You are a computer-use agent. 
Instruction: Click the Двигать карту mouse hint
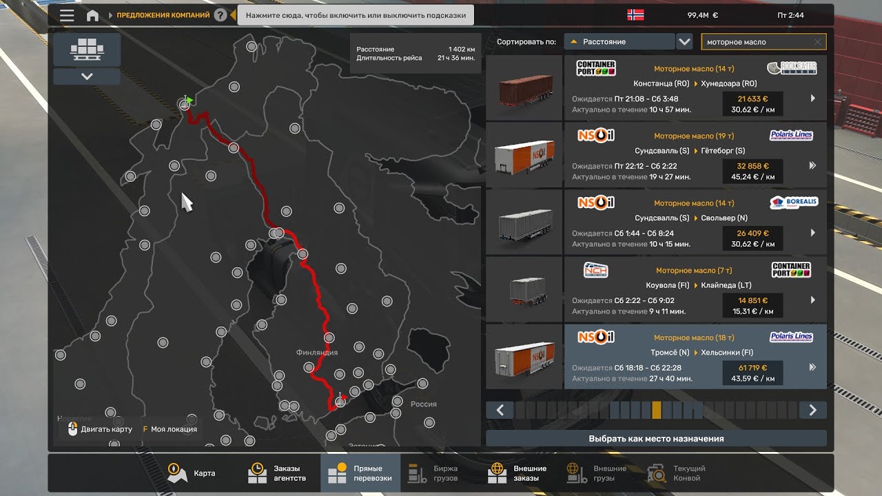[x=100, y=429]
